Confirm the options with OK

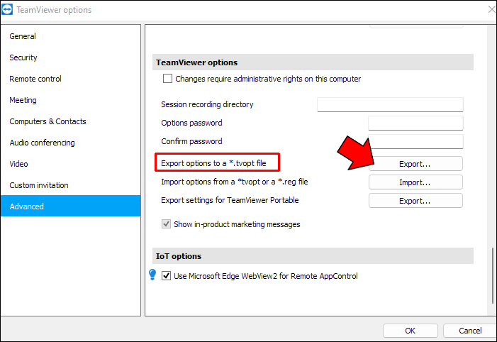point(410,331)
